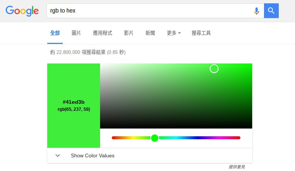Click the green knob on the hue slider
Image resolution: width=295 pixels, height=171 pixels.
tap(155, 138)
